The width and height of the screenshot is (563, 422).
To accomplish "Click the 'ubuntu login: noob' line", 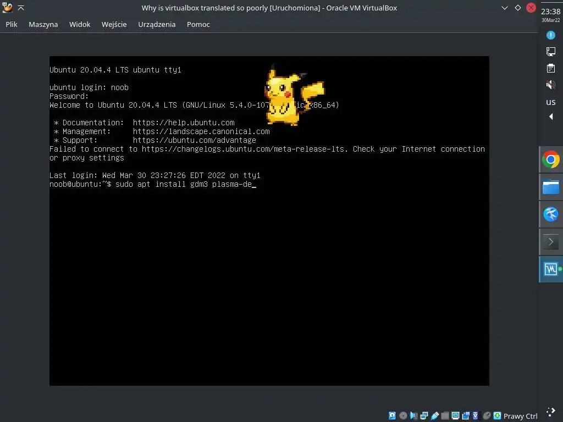I will 89,87.
